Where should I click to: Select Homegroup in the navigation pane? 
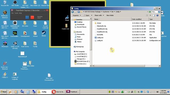tap(79, 47)
